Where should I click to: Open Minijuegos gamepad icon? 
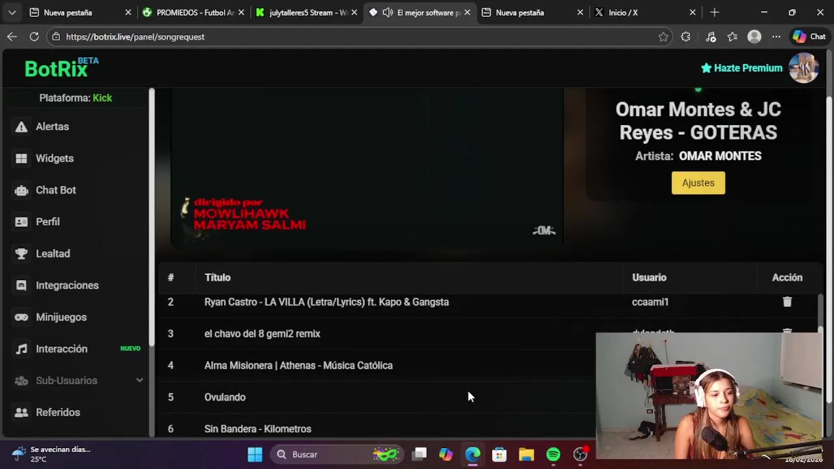click(x=22, y=317)
